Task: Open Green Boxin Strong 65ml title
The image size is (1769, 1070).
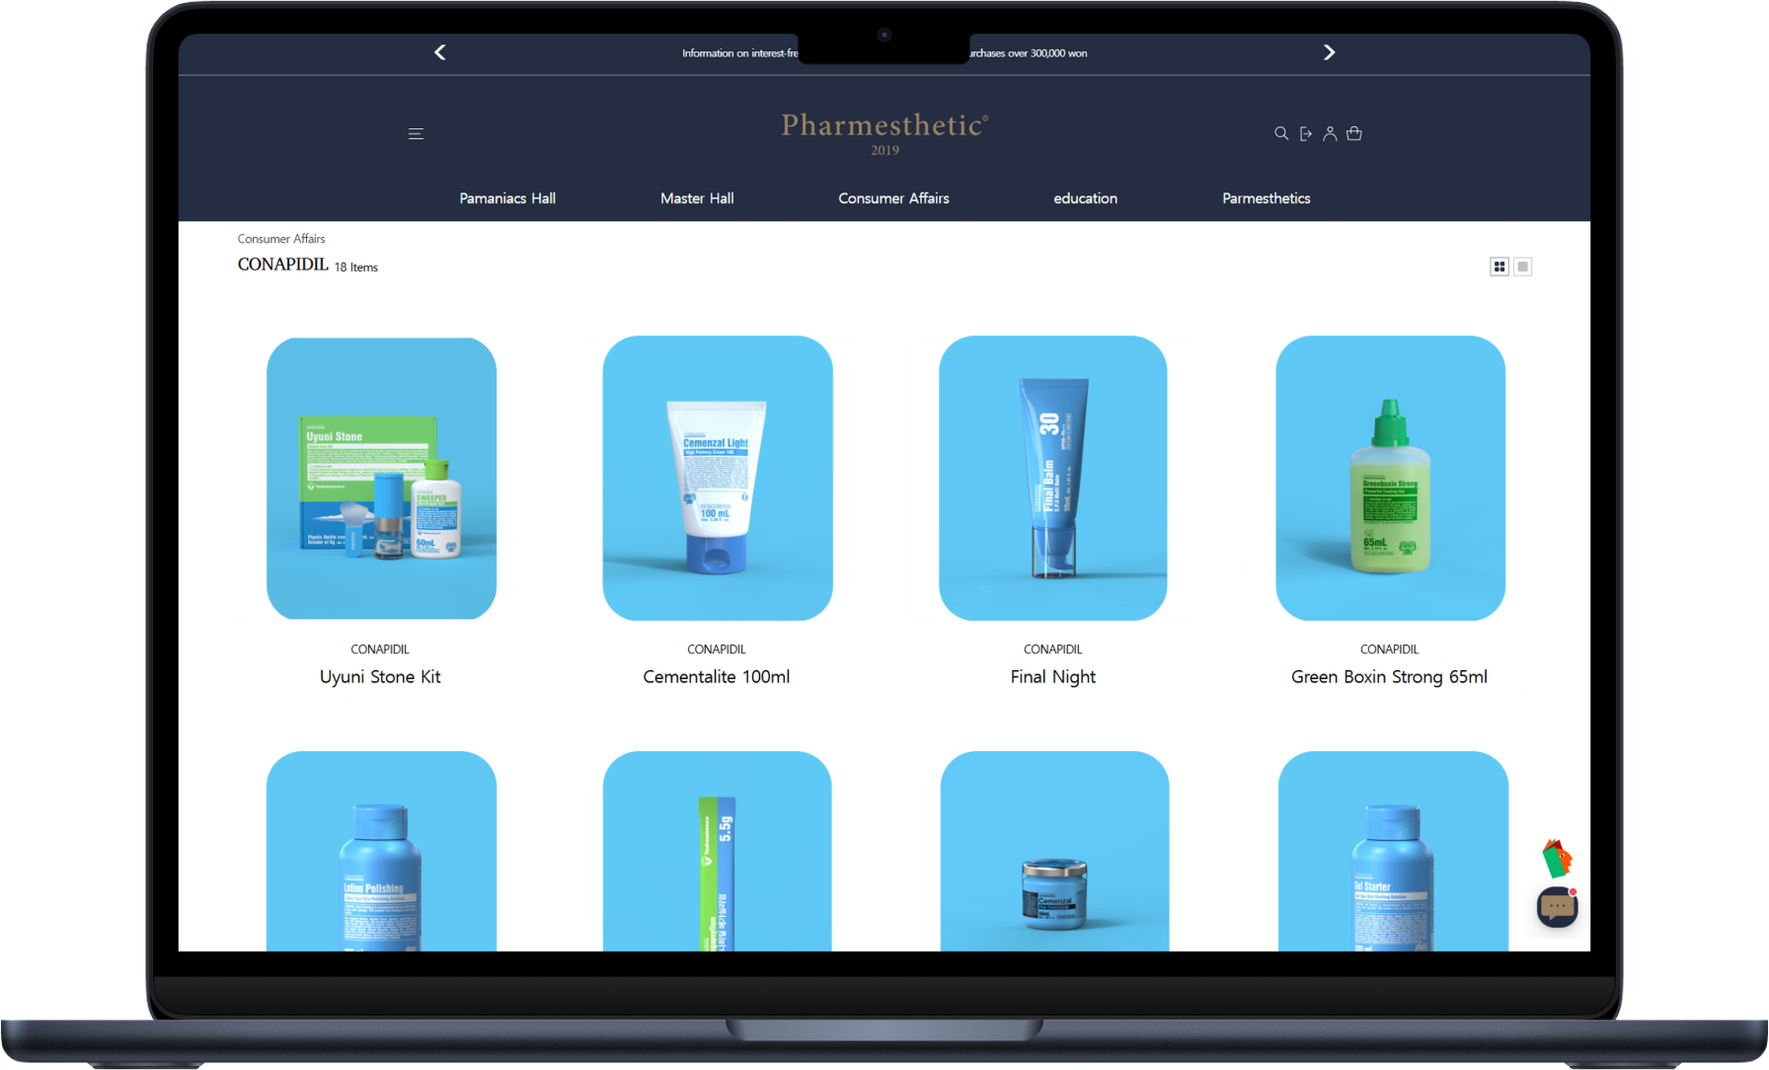Action: pyautogui.click(x=1389, y=677)
